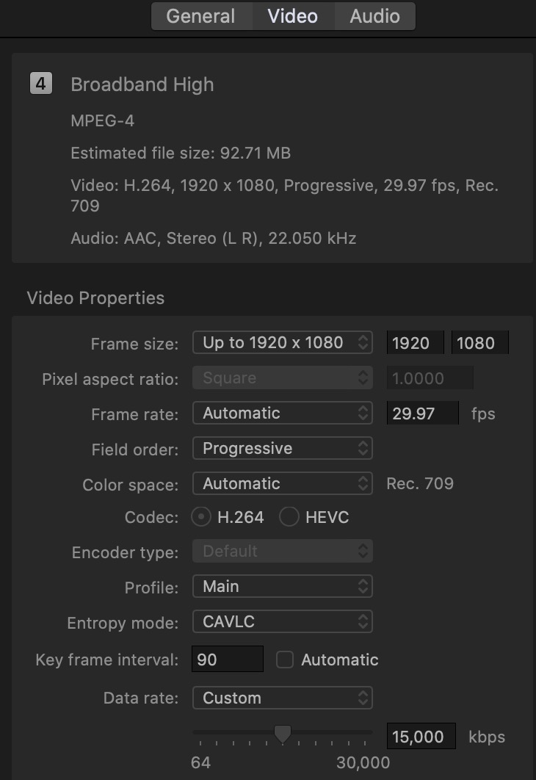
Task: Enable Automatic key frame interval checkbox
Action: [x=285, y=660]
